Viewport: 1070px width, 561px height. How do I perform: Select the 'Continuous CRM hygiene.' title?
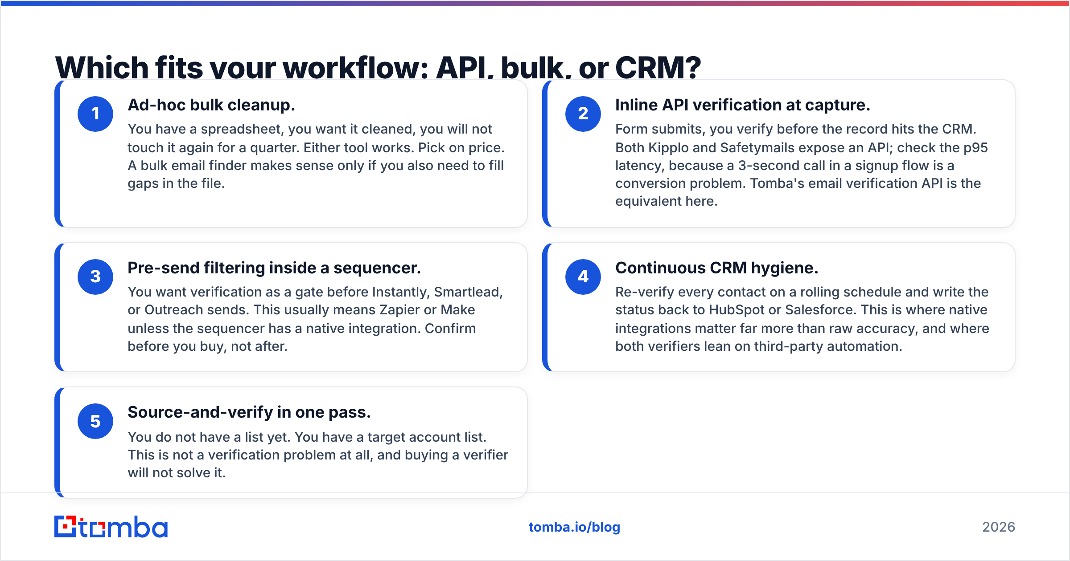pos(717,268)
